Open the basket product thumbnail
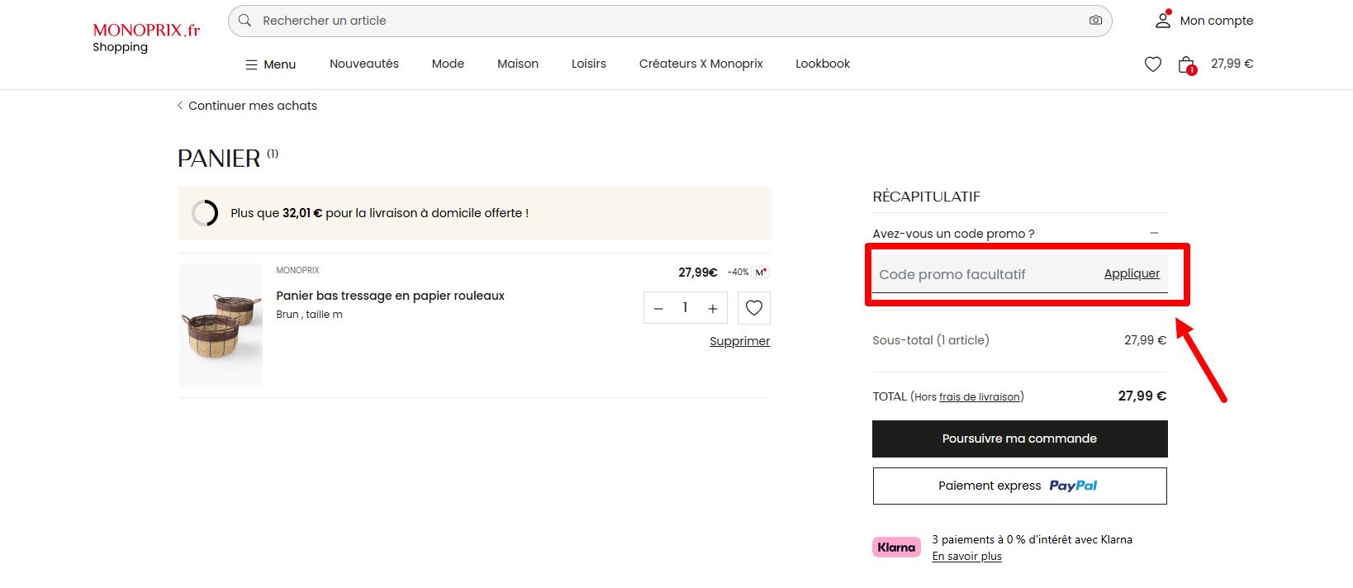Viewport: 1353px width, 588px height. click(221, 325)
